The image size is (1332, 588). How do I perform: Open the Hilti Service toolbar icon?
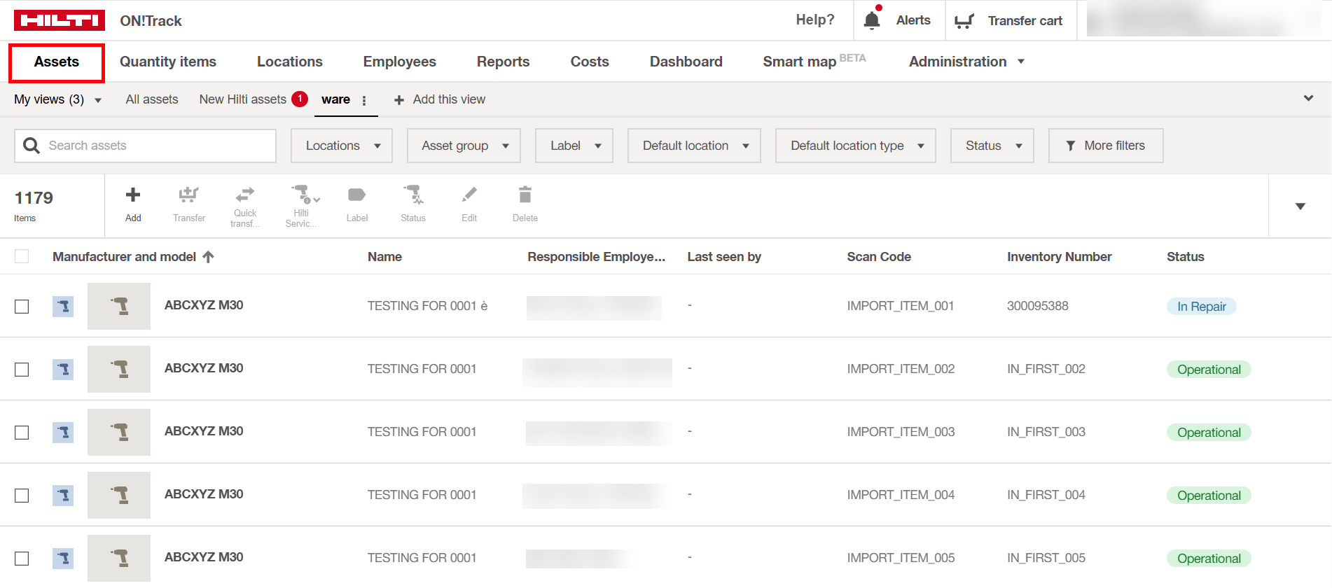click(x=305, y=194)
